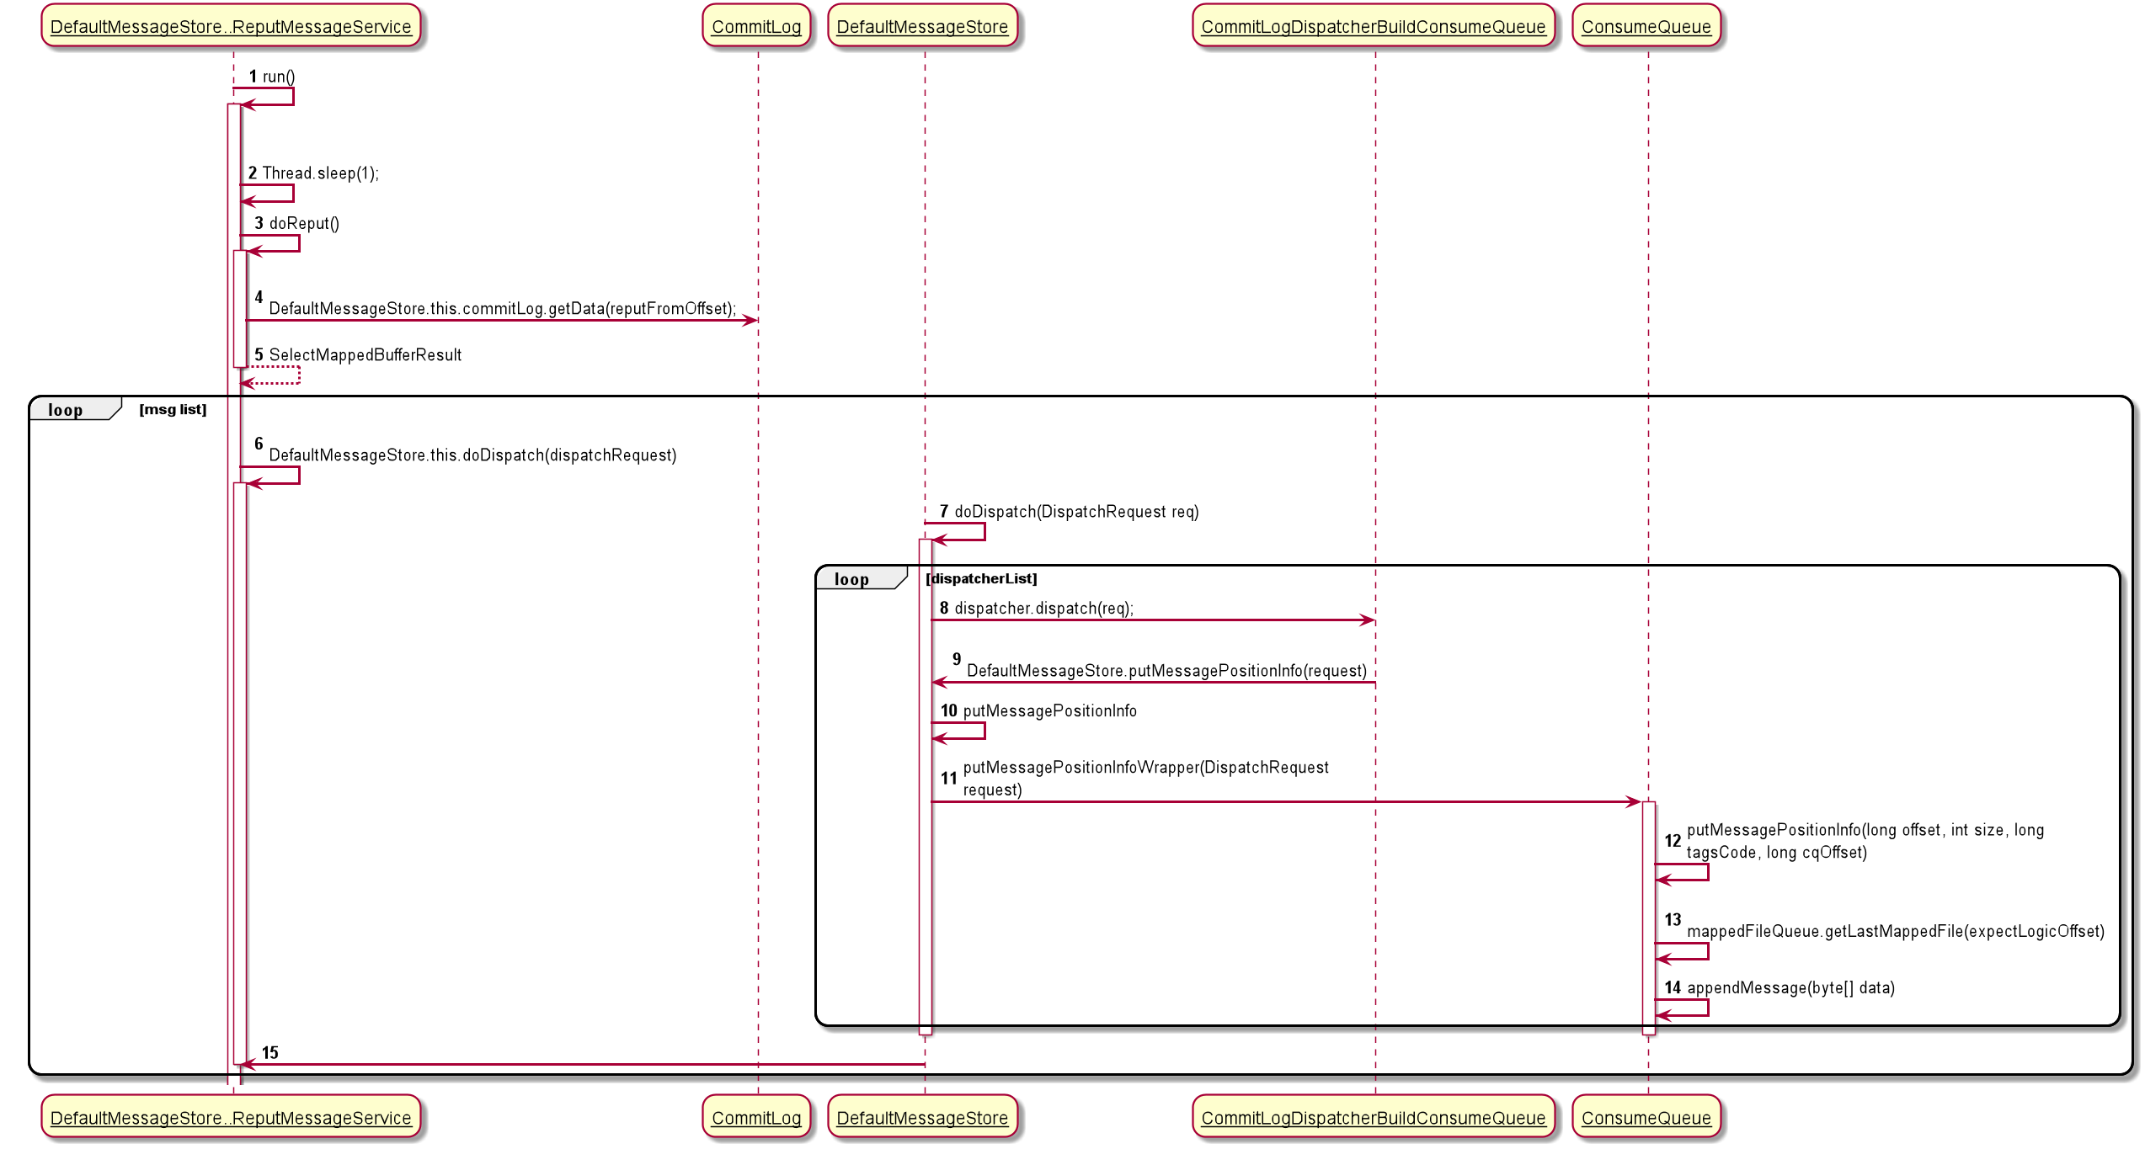Click the '[msg list]' loop condition text

coord(173,410)
